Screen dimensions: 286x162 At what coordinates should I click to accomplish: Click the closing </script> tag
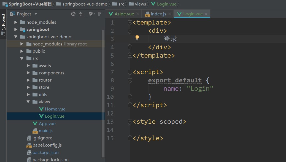tap(150, 105)
